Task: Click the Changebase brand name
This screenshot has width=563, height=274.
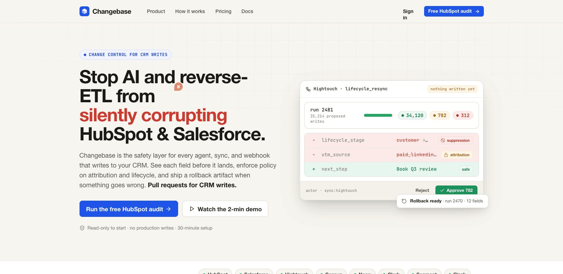Action: [112, 11]
